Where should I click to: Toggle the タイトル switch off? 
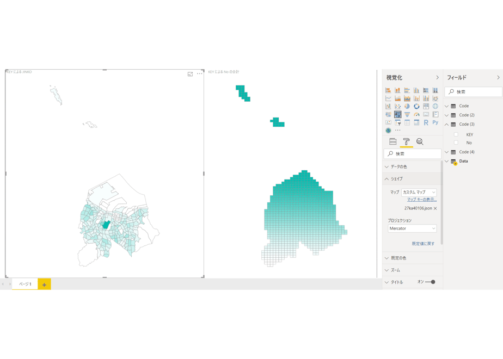tap(430, 282)
